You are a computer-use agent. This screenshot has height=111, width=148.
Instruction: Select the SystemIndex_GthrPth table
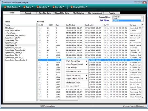13,38
